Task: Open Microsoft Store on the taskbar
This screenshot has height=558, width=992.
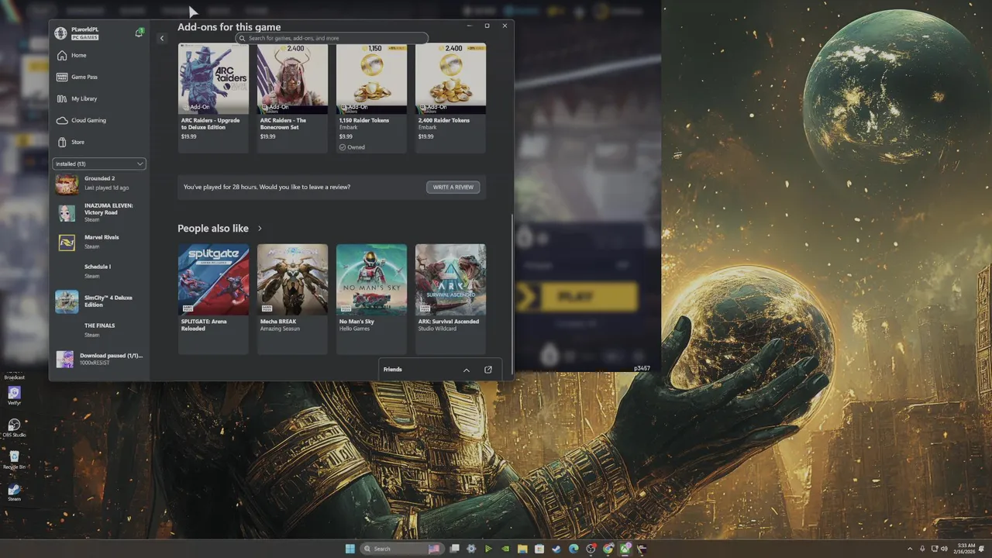Action: pyautogui.click(x=539, y=549)
